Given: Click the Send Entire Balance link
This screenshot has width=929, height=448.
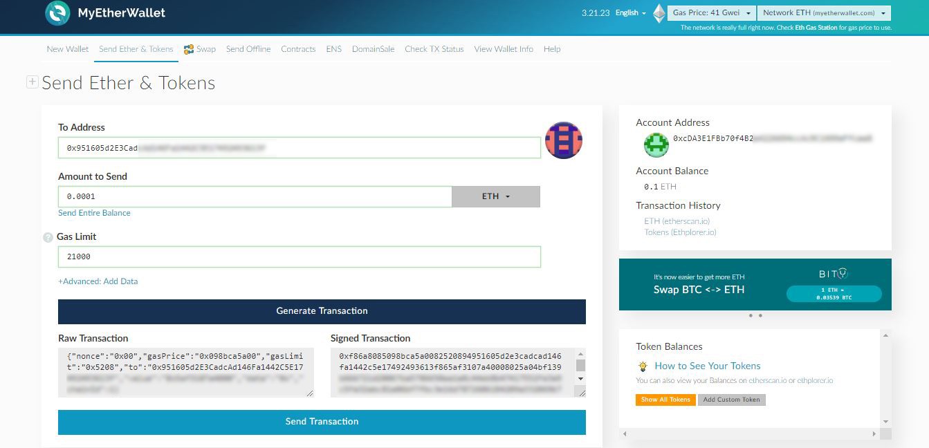Looking at the screenshot, I should tap(94, 213).
